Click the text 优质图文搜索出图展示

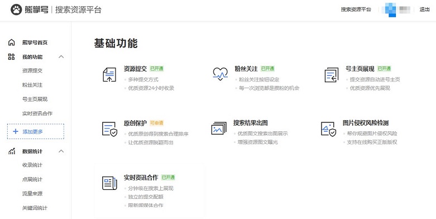(x=262, y=134)
